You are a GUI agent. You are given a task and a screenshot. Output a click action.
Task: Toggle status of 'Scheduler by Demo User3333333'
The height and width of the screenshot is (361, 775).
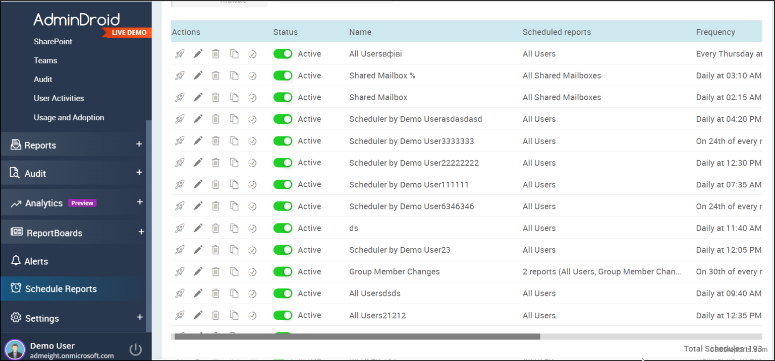pyautogui.click(x=283, y=141)
